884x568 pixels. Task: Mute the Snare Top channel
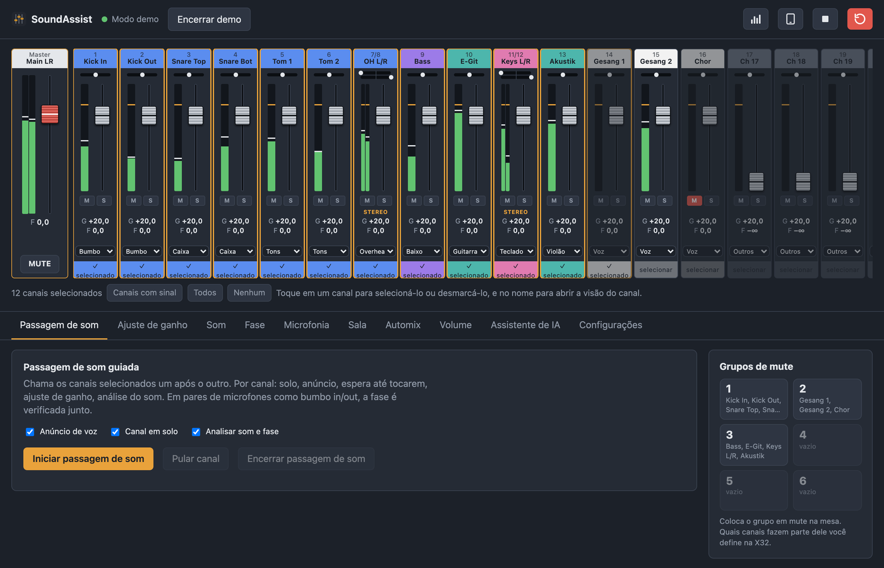pyautogui.click(x=180, y=200)
